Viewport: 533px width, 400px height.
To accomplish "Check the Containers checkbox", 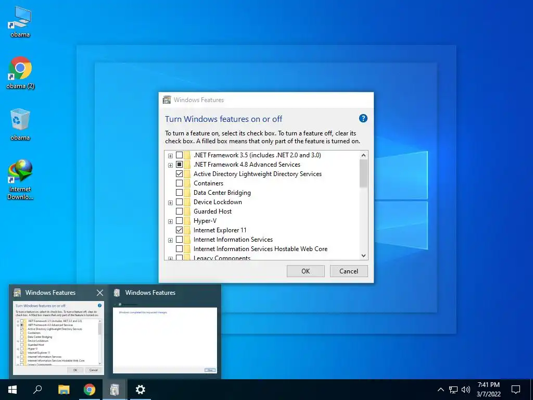I will (179, 183).
